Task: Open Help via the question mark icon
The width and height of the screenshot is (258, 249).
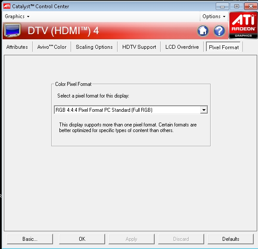Action: click(219, 31)
